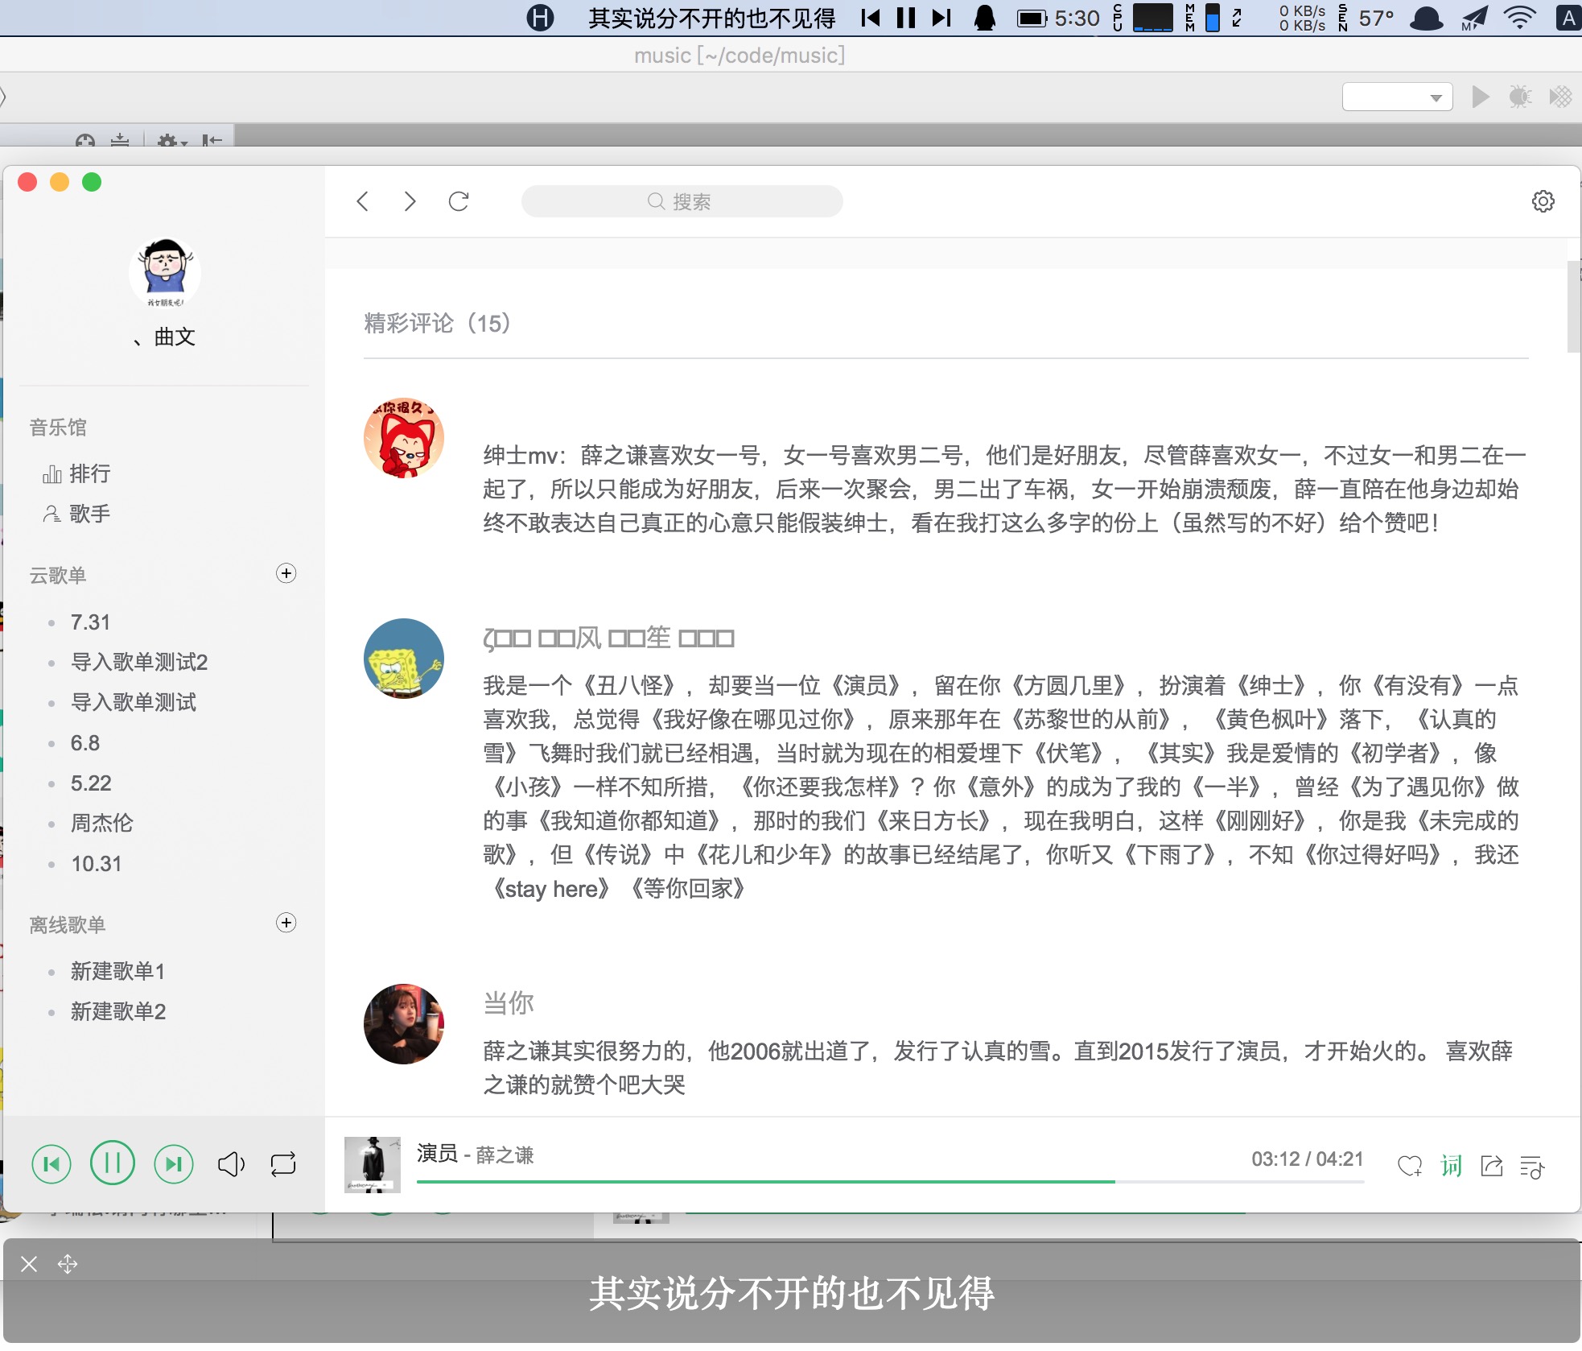The width and height of the screenshot is (1582, 1351).
Task: Open run configuration dropdown in IDE toolbar
Action: pyautogui.click(x=1397, y=97)
